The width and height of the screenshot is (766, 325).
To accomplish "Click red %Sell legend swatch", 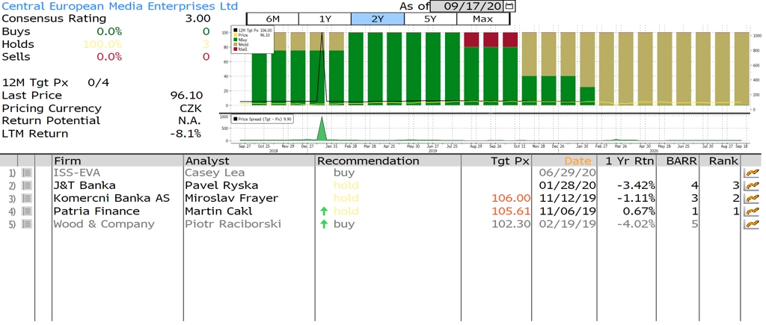I will [x=235, y=49].
